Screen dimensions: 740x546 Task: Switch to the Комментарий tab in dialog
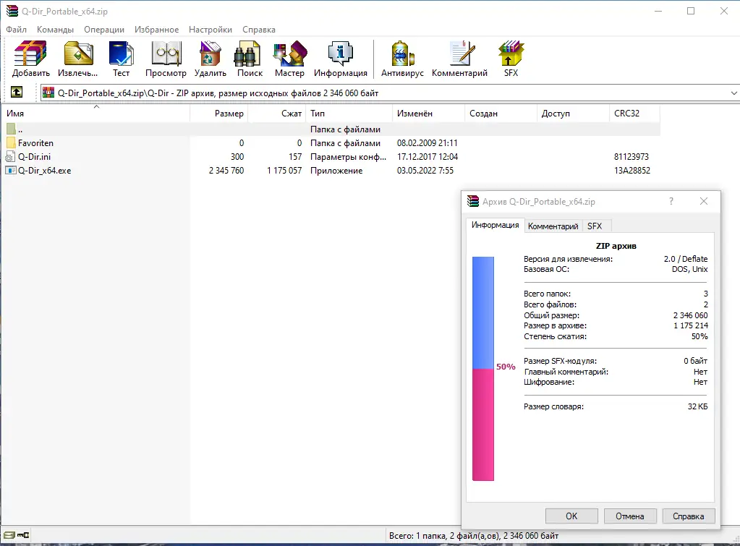(553, 226)
